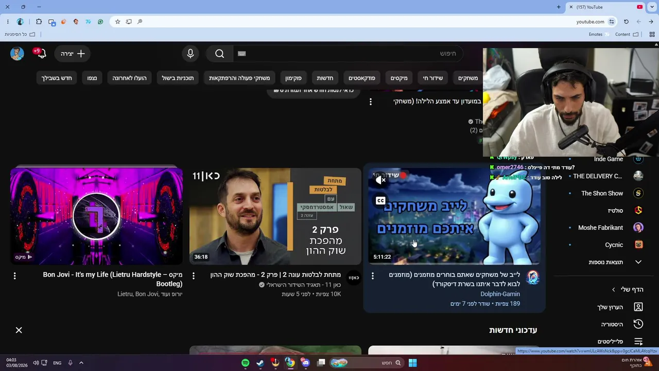Image resolution: width=659 pixels, height=371 pixels.
Task: Open the כל הסימניות bookmarks folder
Action: pyautogui.click(x=20, y=35)
